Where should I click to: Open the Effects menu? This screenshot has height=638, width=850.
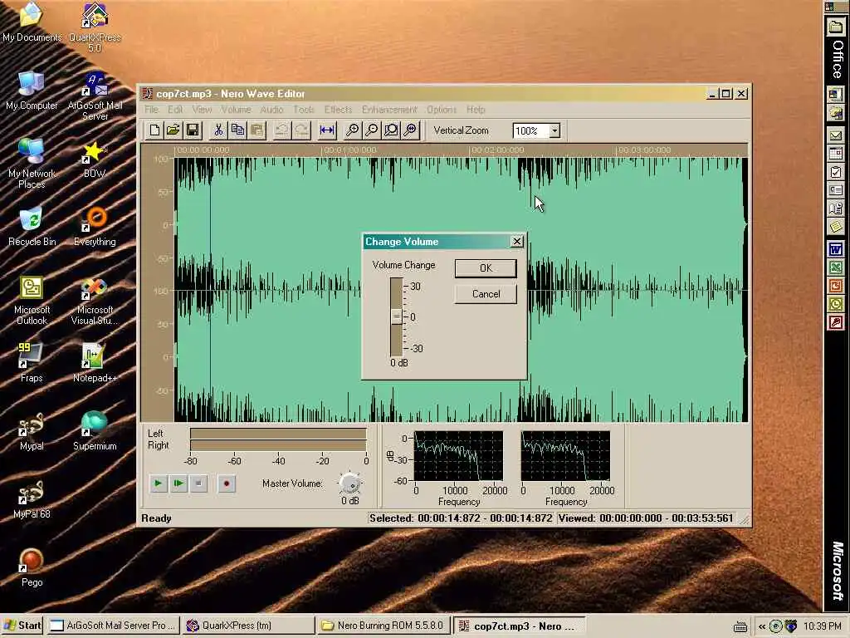click(x=338, y=110)
